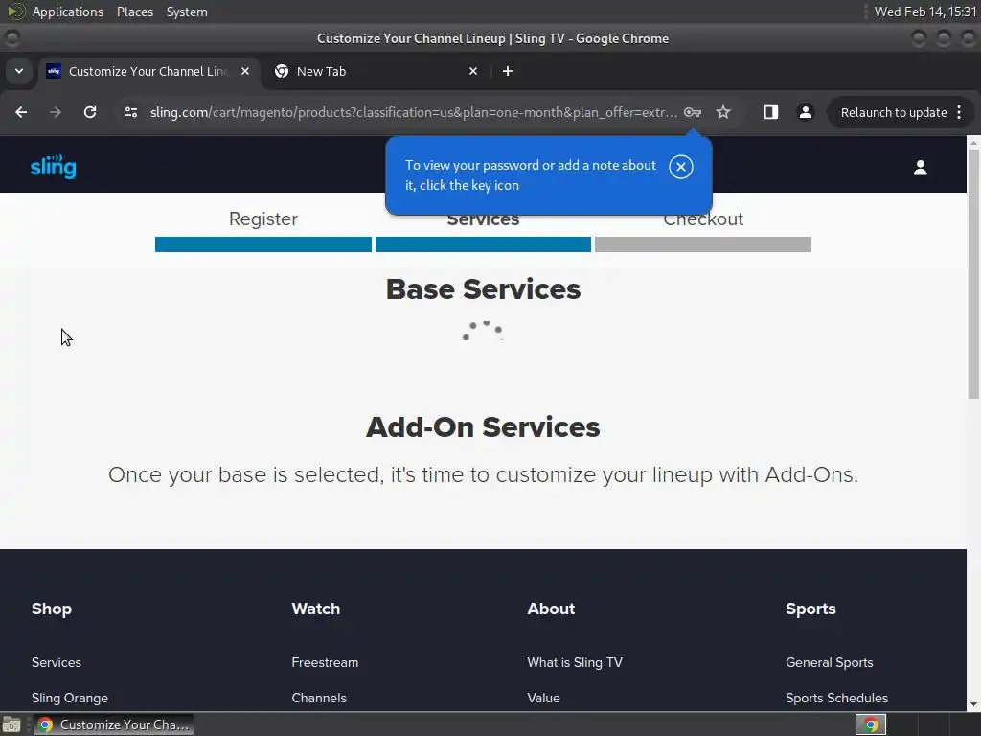The image size is (981, 736).
Task: Click the Register step progress bar
Action: pyautogui.click(x=262, y=244)
